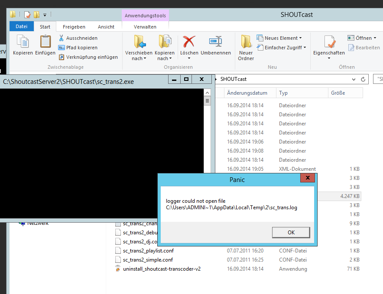The width and height of the screenshot is (383, 294).
Task: Click OK in the Panic dialog
Action: (x=291, y=232)
